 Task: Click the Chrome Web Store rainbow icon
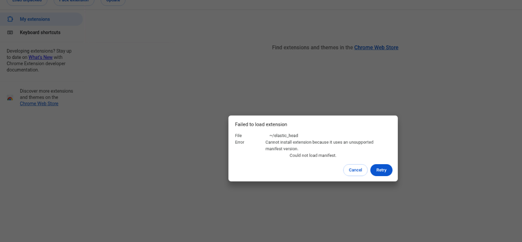click(x=10, y=98)
